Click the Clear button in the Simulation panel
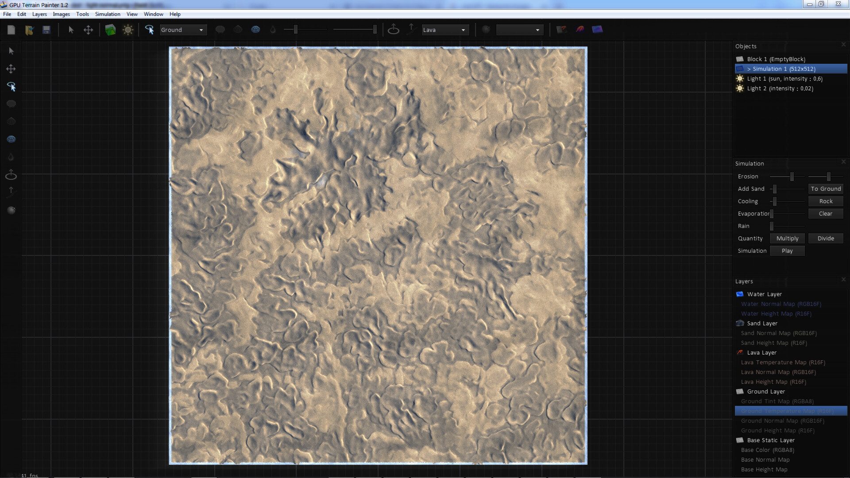850x478 pixels. [x=826, y=213]
